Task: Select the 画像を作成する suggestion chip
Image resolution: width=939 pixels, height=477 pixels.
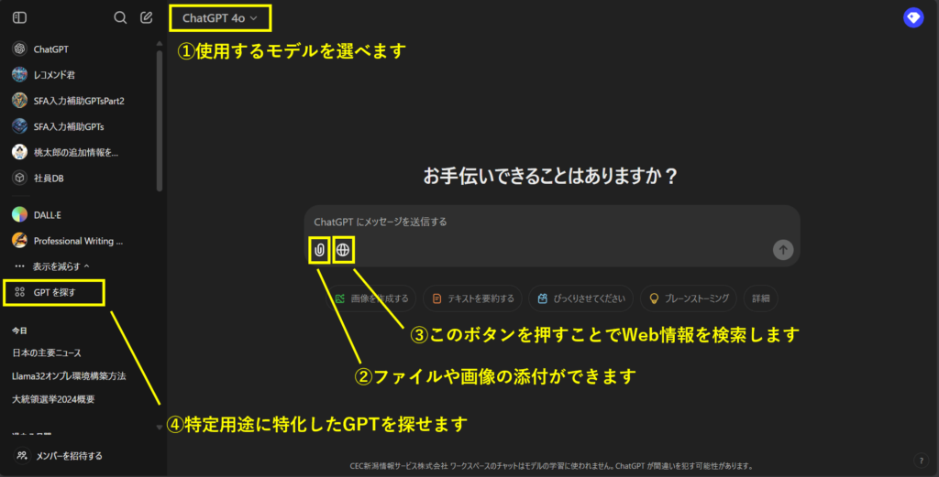Action: [x=371, y=298]
